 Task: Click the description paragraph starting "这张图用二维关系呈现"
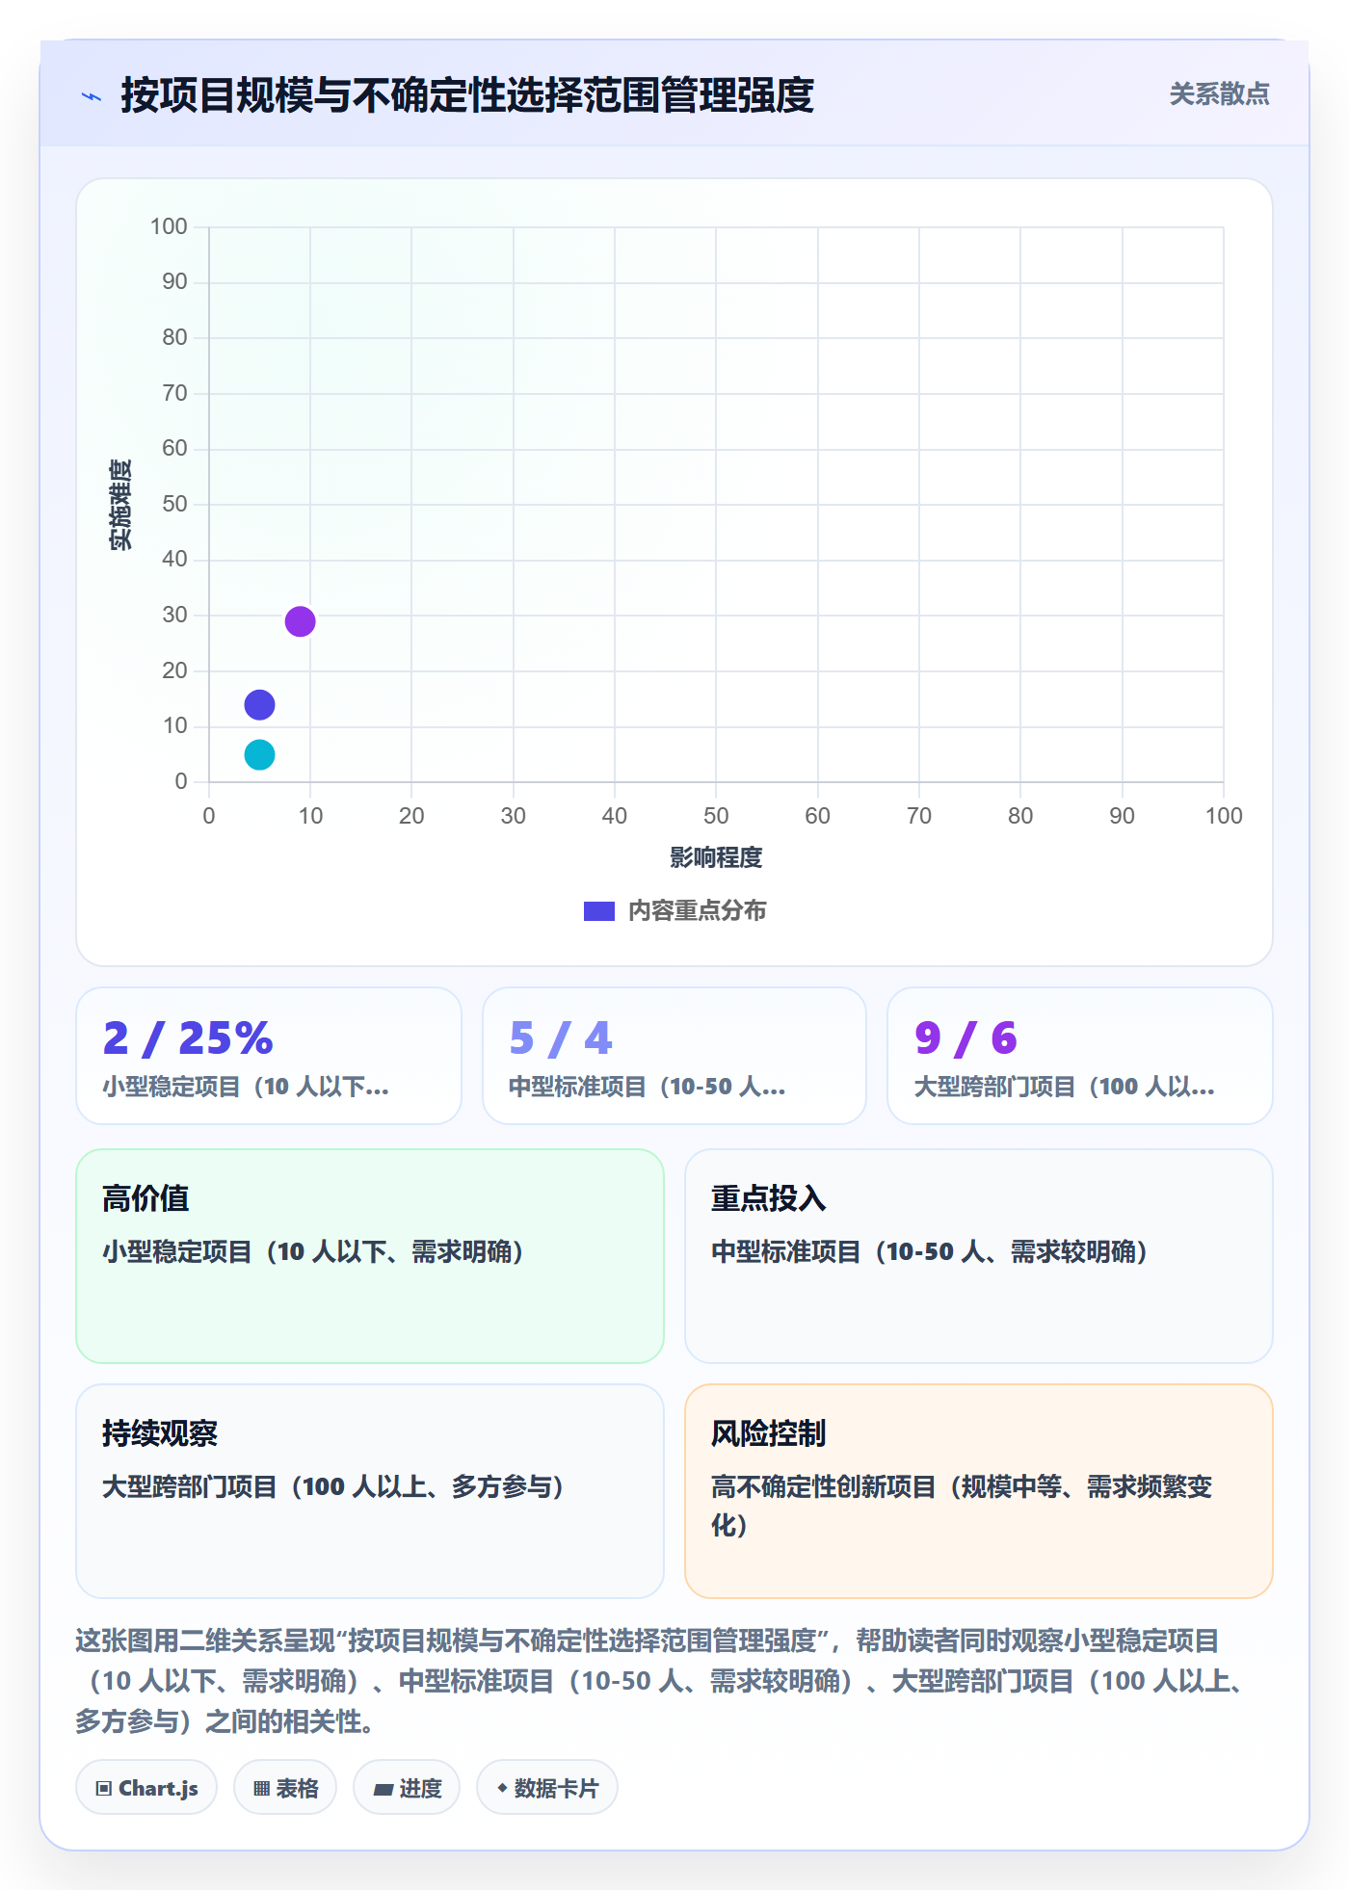tap(665, 1681)
